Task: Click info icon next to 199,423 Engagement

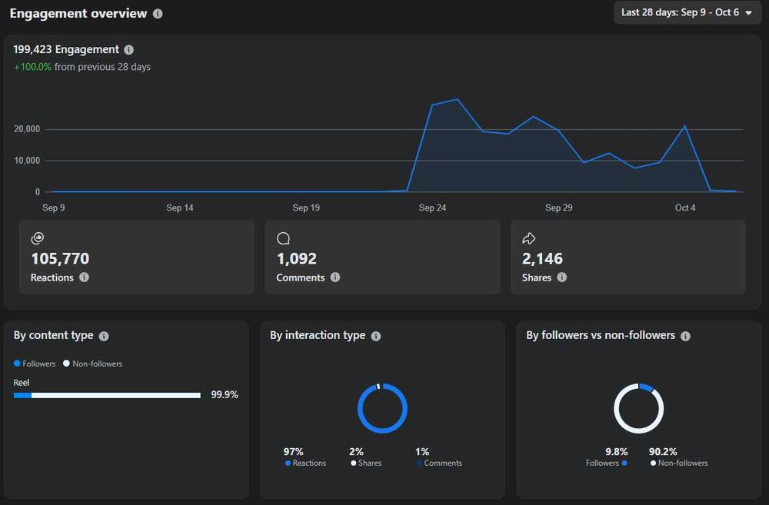Action: pos(128,49)
